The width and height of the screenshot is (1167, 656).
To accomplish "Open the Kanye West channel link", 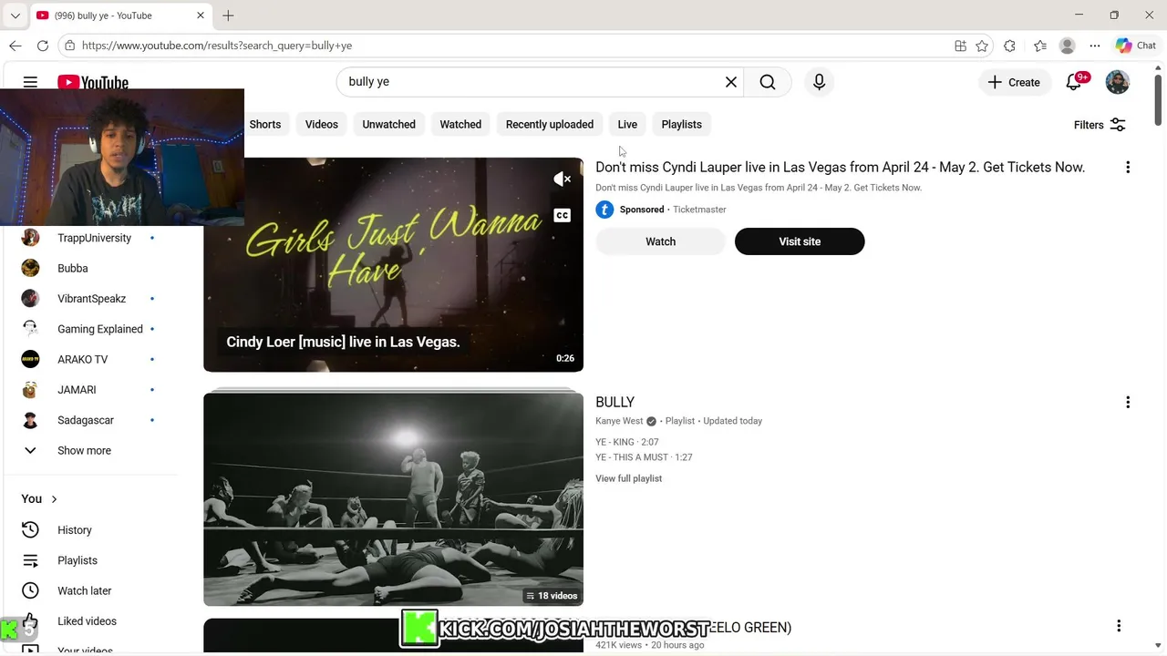I will (x=619, y=421).
